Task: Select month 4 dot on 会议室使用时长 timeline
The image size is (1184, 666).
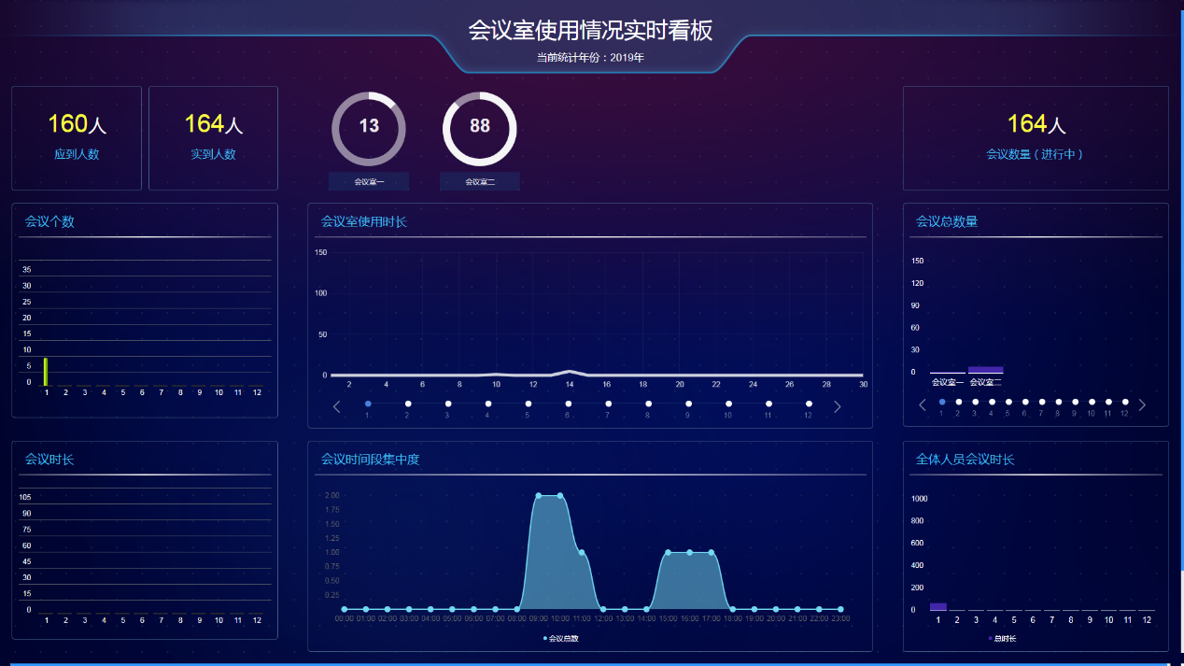Action: pos(488,404)
